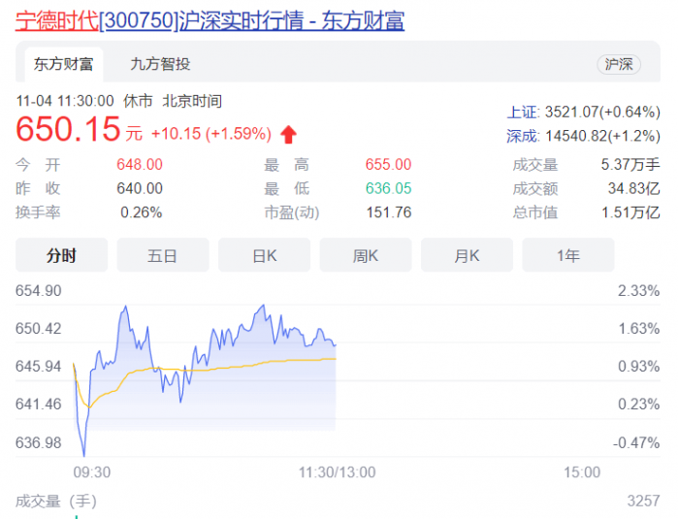Select the 五日 chart view
Image resolution: width=679 pixels, height=519 pixels.
(163, 256)
